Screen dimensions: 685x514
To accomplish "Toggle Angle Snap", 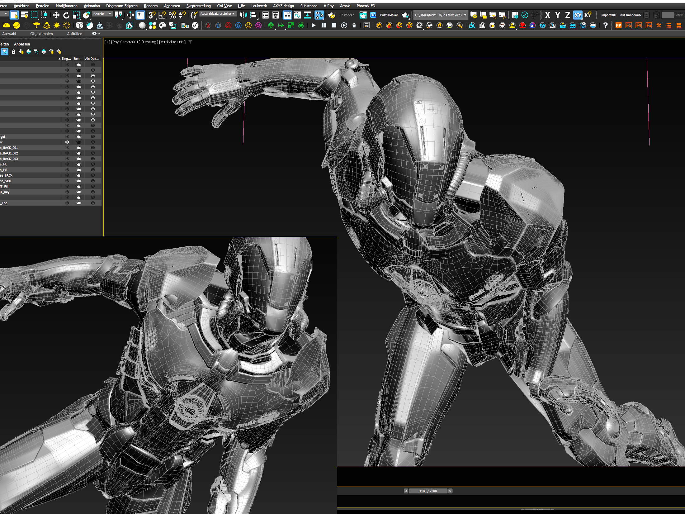I will click(x=162, y=15).
